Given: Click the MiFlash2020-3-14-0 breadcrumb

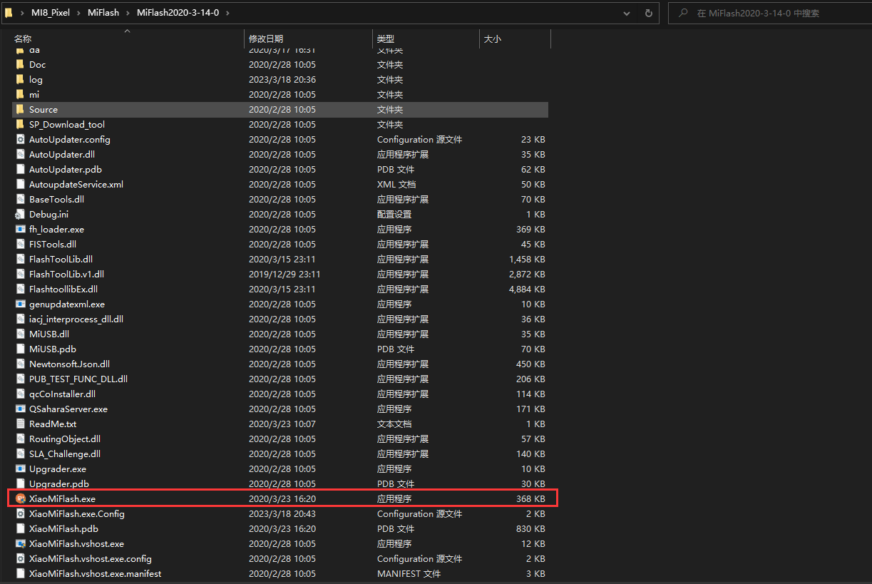Looking at the screenshot, I should [179, 13].
